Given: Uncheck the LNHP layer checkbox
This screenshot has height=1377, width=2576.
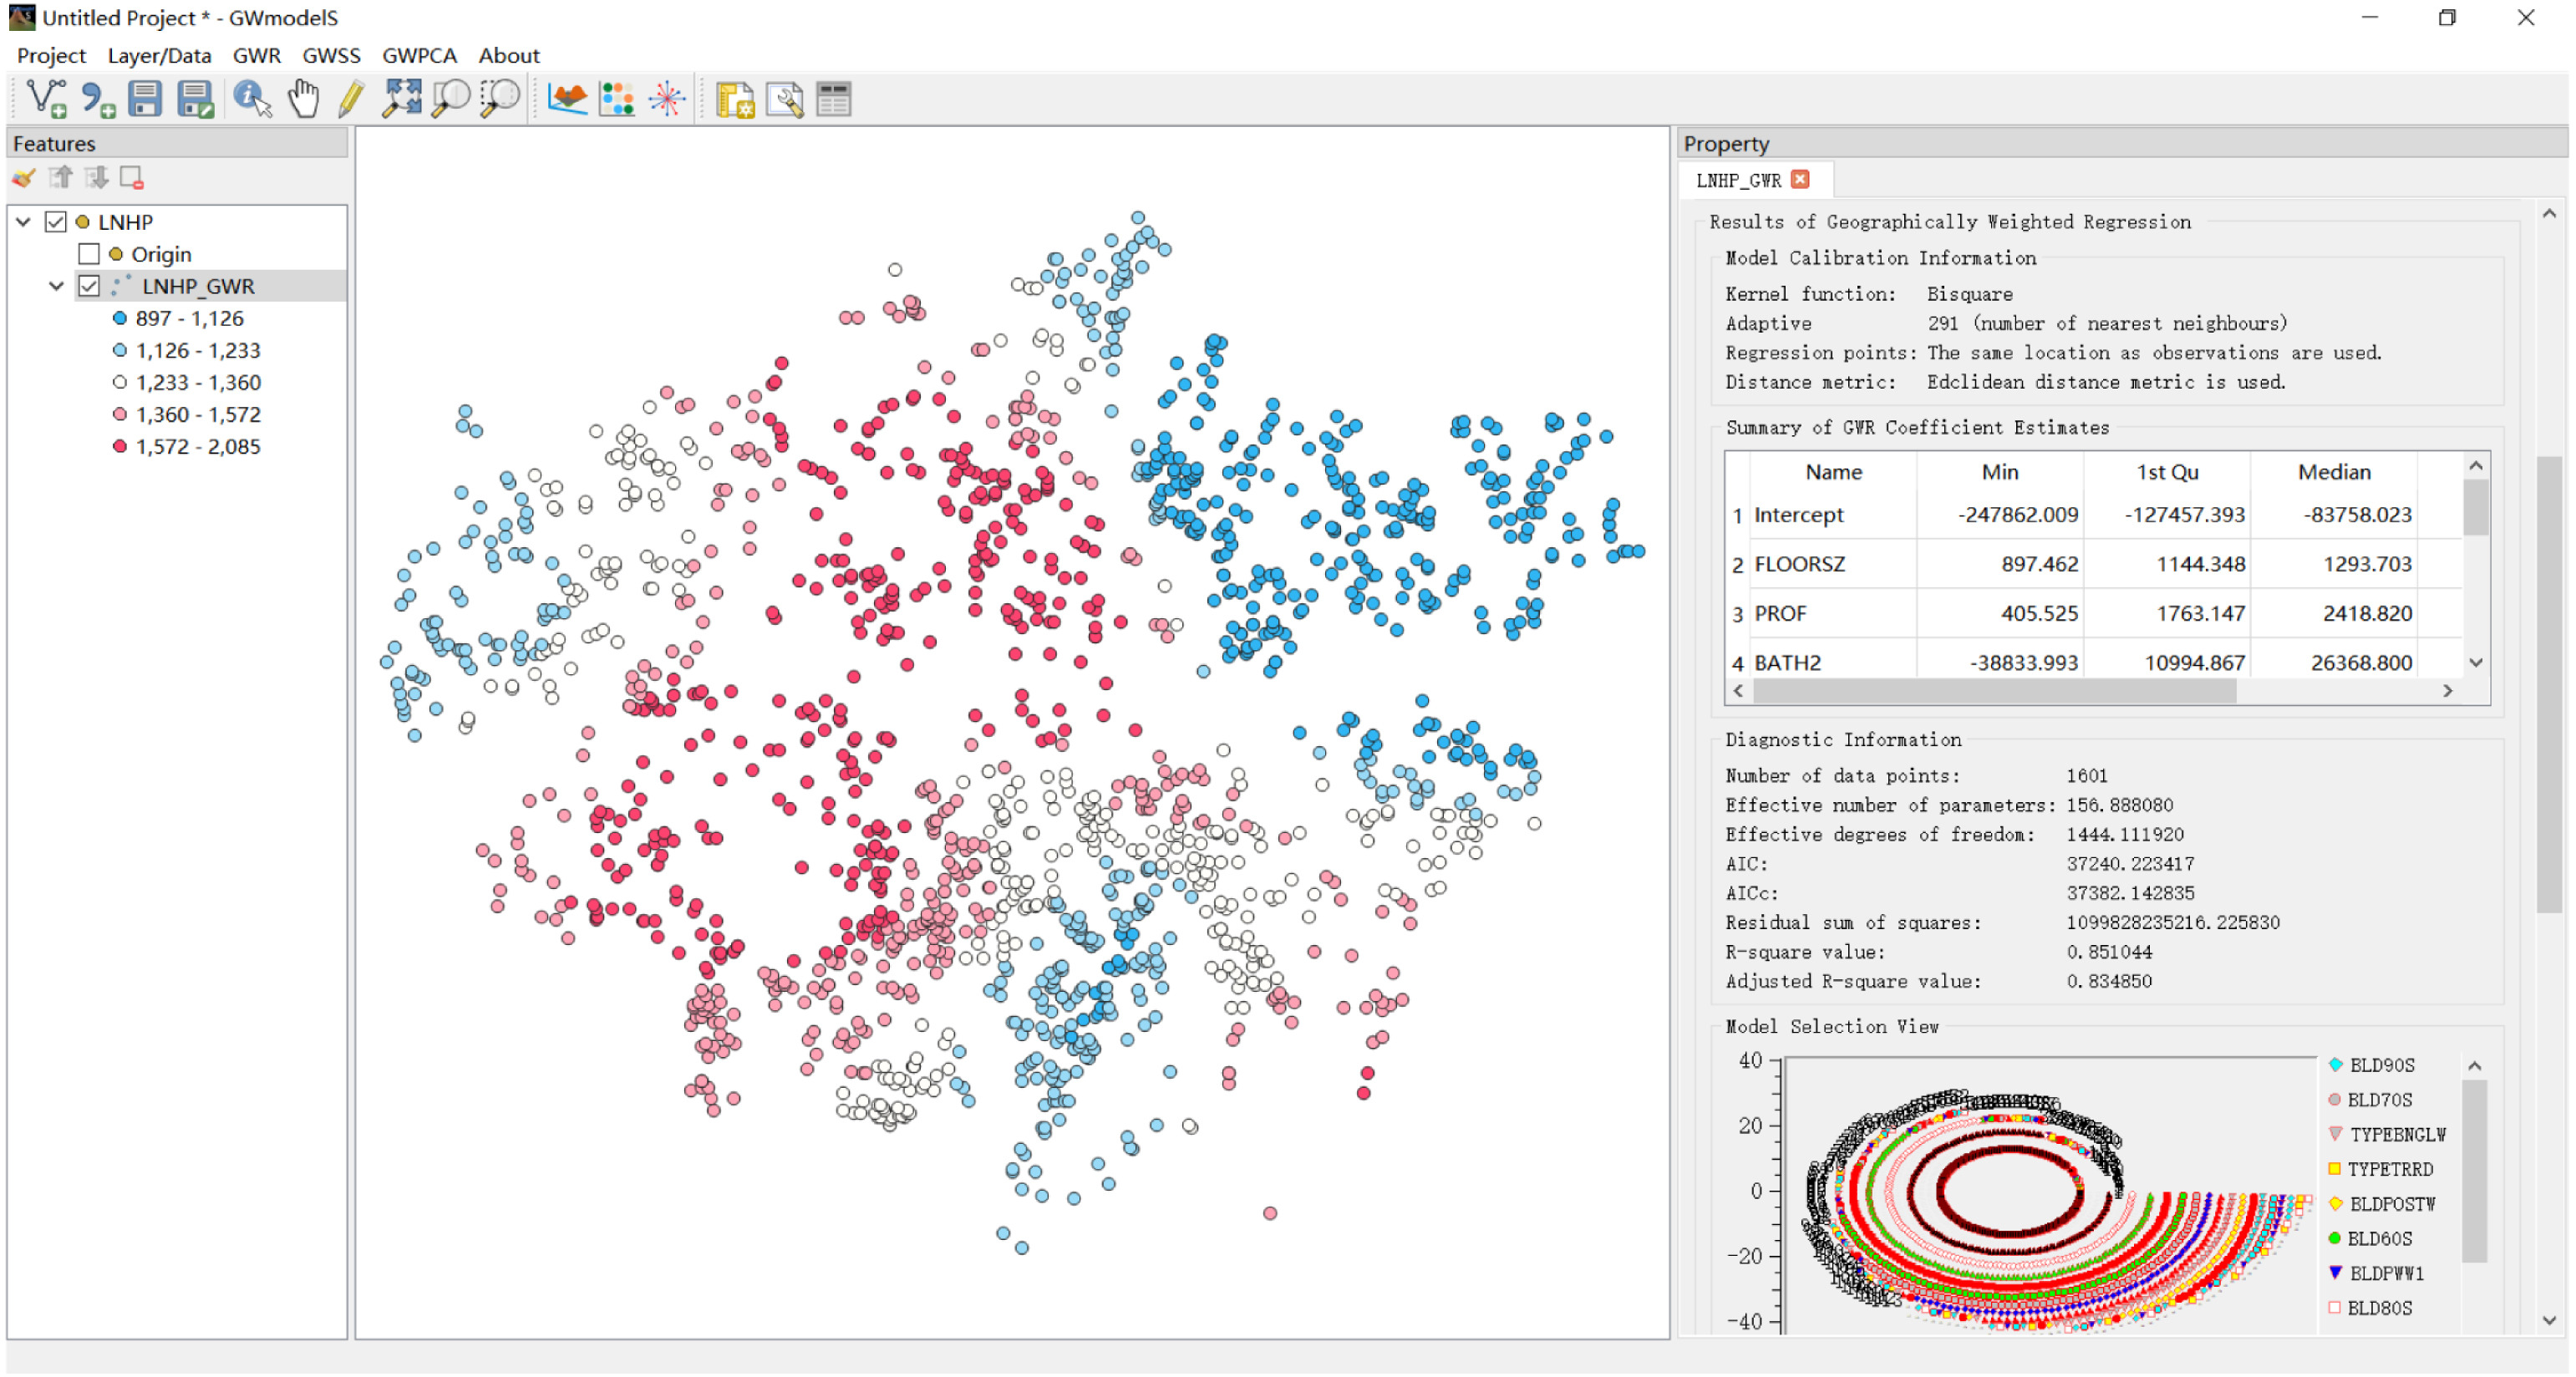Looking at the screenshot, I should tap(56, 222).
